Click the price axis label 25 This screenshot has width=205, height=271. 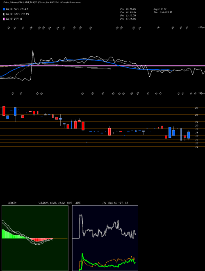coord(196,108)
